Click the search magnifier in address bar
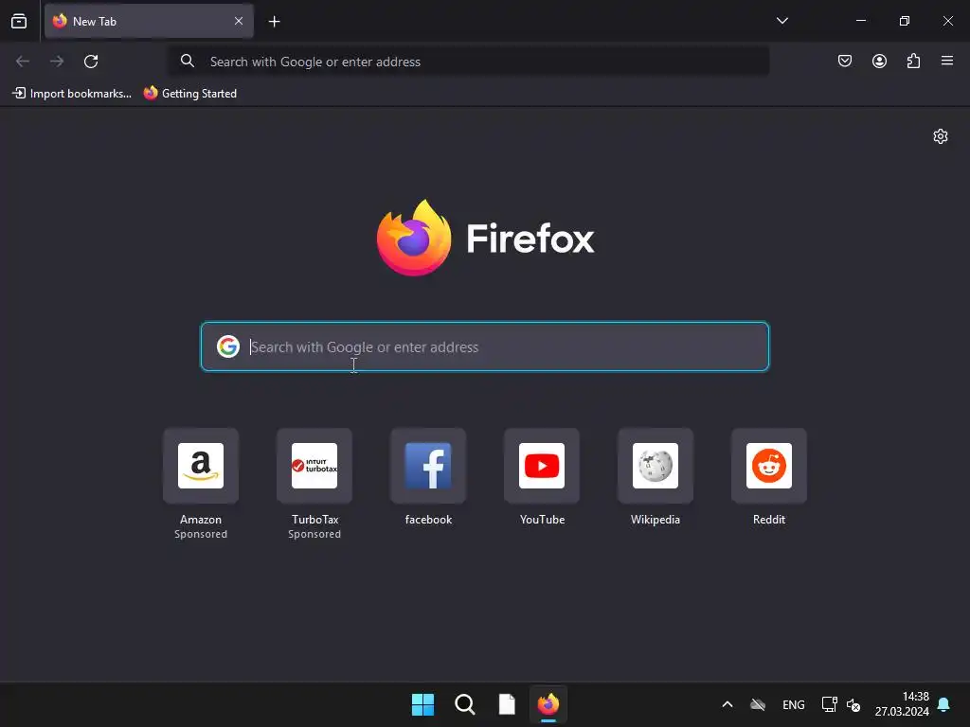Viewport: 970px width, 727px height. pyautogui.click(x=187, y=61)
